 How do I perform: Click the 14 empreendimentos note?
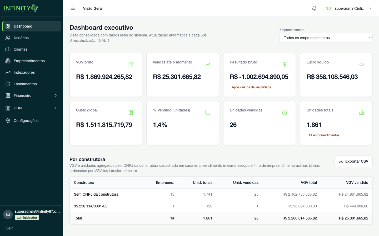tap(324, 135)
